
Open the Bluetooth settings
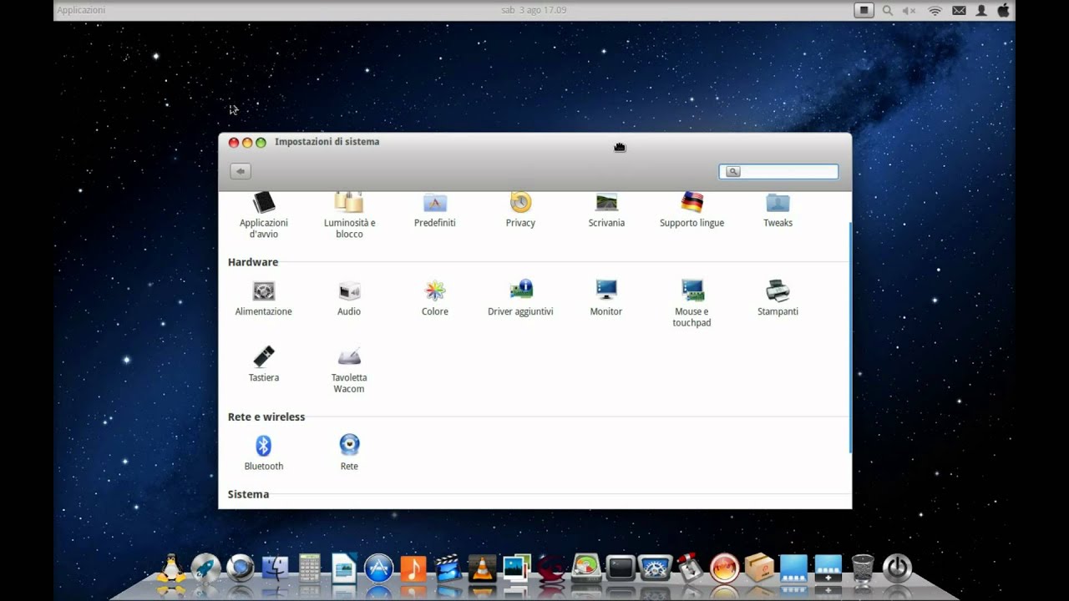point(264,453)
